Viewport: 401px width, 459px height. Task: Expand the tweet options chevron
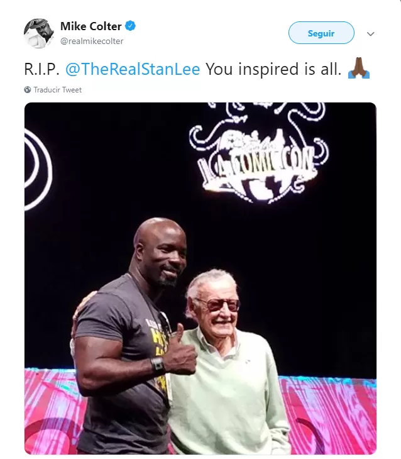[371, 34]
